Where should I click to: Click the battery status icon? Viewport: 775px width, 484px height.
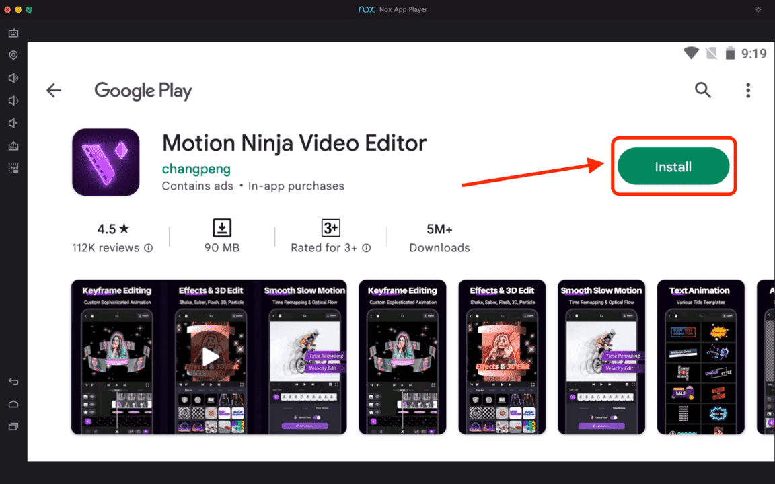[x=730, y=53]
